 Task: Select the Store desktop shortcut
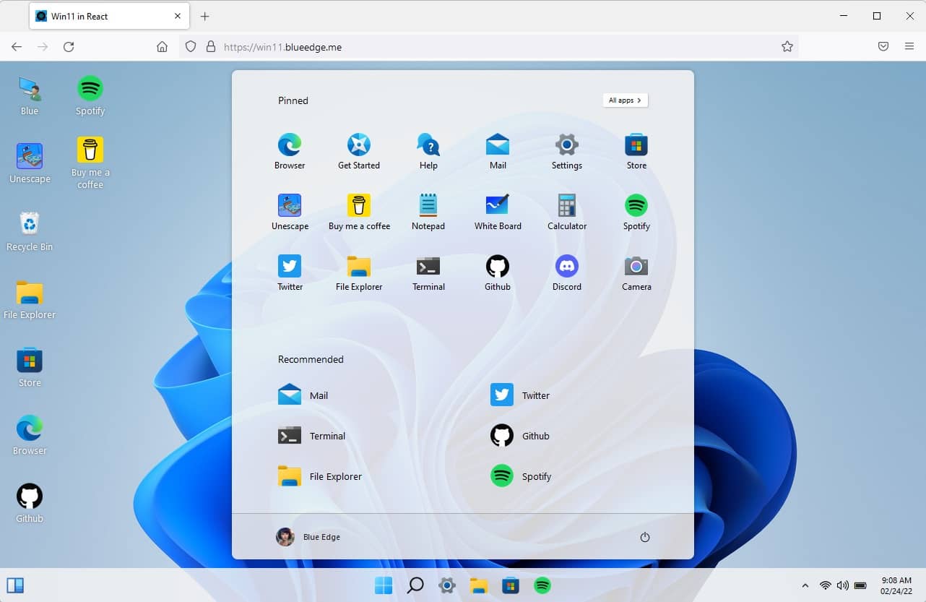pyautogui.click(x=30, y=367)
